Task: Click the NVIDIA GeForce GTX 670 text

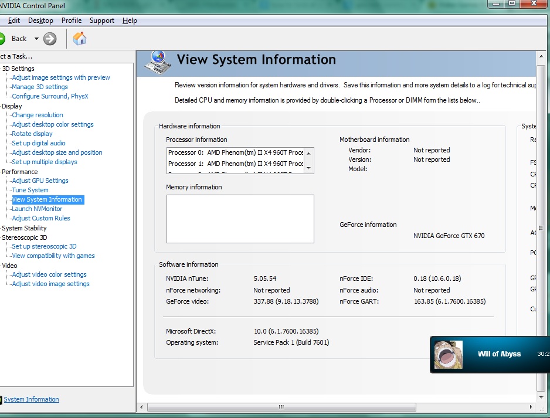Action: coord(449,236)
